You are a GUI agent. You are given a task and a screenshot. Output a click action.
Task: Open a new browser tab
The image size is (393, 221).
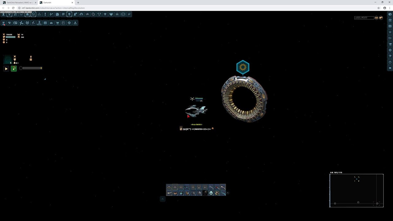click(x=78, y=2)
